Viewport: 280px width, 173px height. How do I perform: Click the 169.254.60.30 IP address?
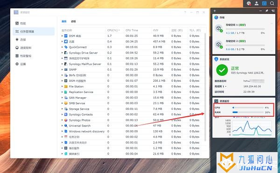pos(252,86)
